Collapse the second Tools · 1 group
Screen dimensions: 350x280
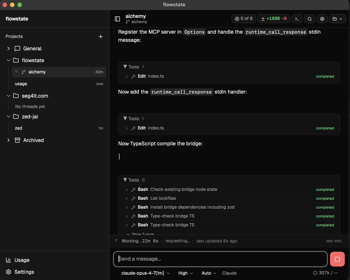tap(134, 119)
